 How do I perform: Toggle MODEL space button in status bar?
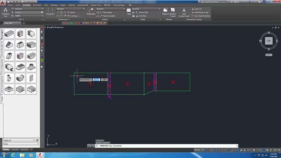(x=197, y=150)
